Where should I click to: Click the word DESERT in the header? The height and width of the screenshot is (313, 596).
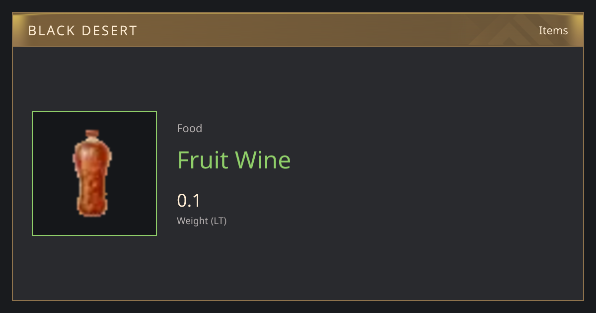(110, 31)
